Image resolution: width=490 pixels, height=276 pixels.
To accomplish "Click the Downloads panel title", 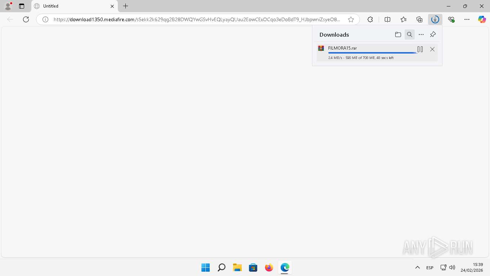I will point(334,34).
